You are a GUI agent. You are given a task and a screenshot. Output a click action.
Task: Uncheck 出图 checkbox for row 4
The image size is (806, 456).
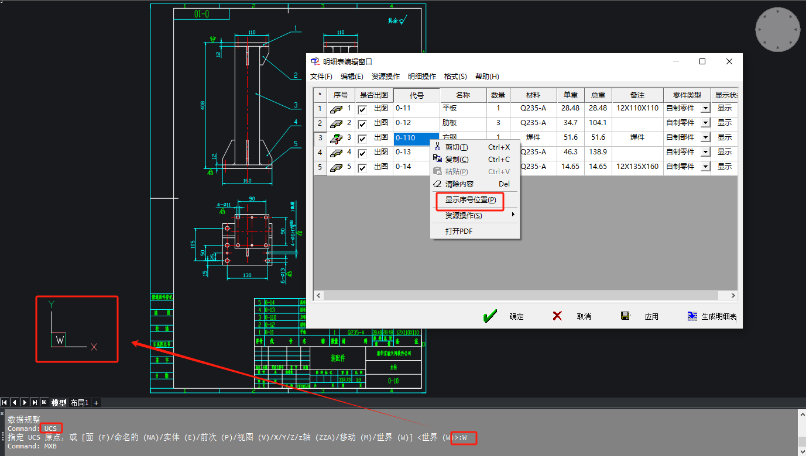(362, 153)
